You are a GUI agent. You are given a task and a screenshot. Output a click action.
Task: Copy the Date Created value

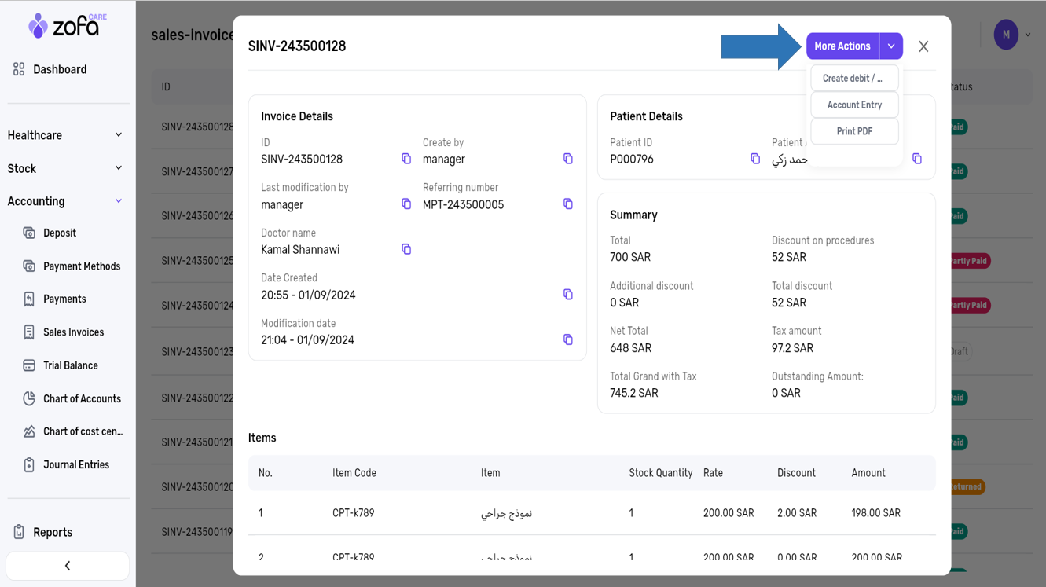pyautogui.click(x=567, y=295)
